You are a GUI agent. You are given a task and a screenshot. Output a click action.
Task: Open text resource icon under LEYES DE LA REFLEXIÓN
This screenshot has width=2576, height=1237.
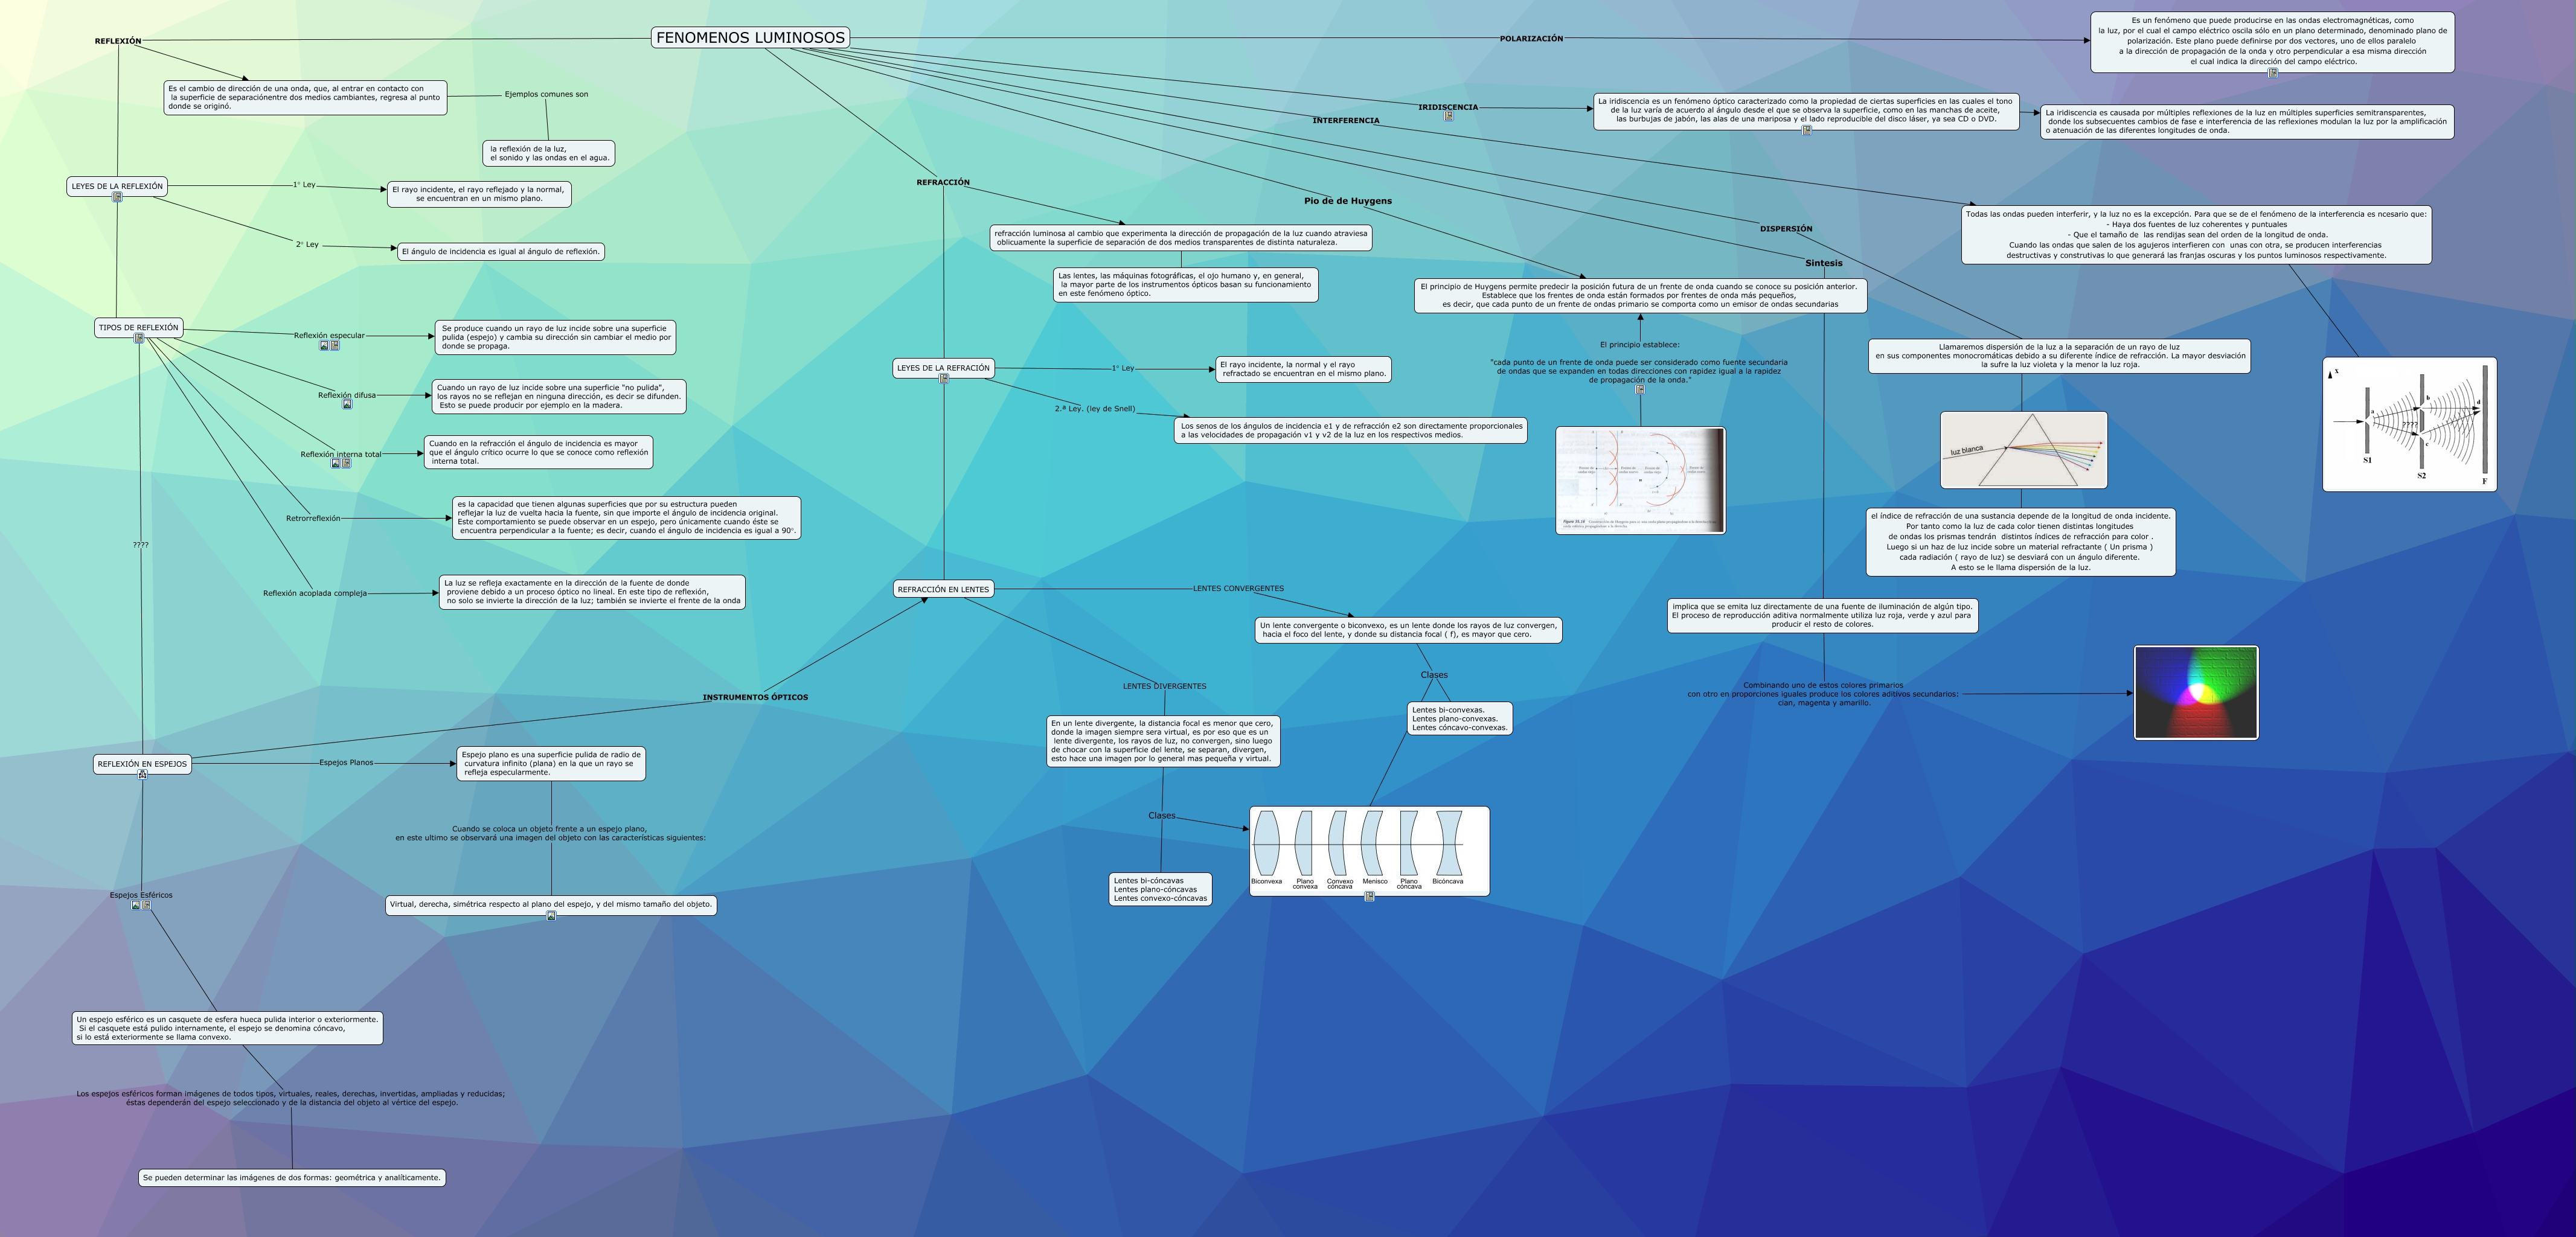[117, 198]
